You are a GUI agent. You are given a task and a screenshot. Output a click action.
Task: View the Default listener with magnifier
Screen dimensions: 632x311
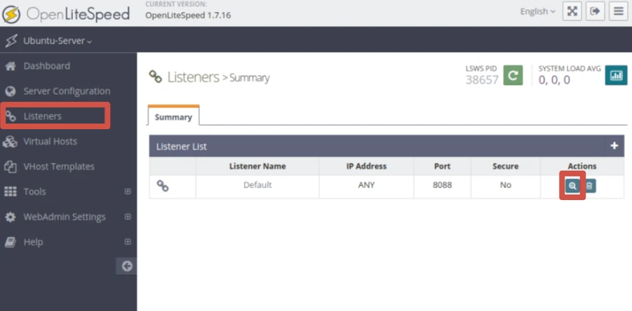pos(572,186)
